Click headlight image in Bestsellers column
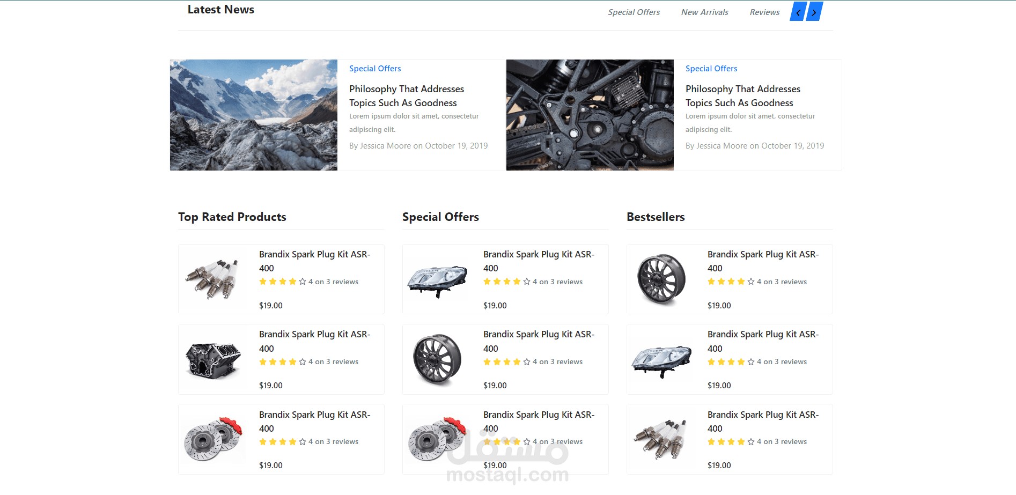Image resolution: width=1016 pixels, height=495 pixels. click(661, 359)
